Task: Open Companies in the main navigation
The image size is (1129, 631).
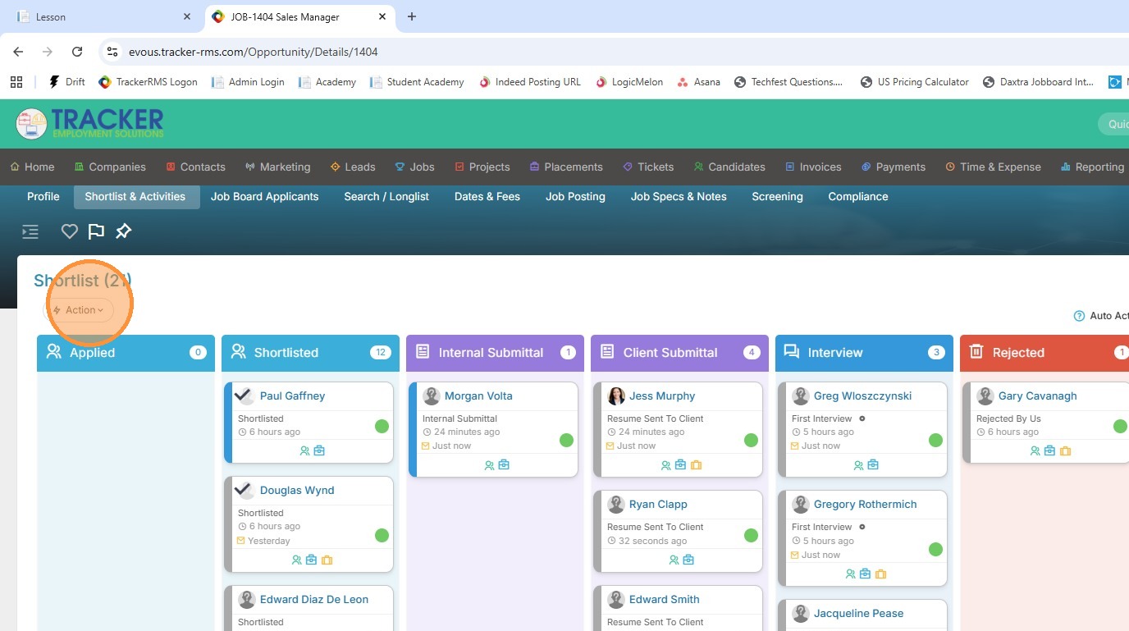Action: (110, 167)
